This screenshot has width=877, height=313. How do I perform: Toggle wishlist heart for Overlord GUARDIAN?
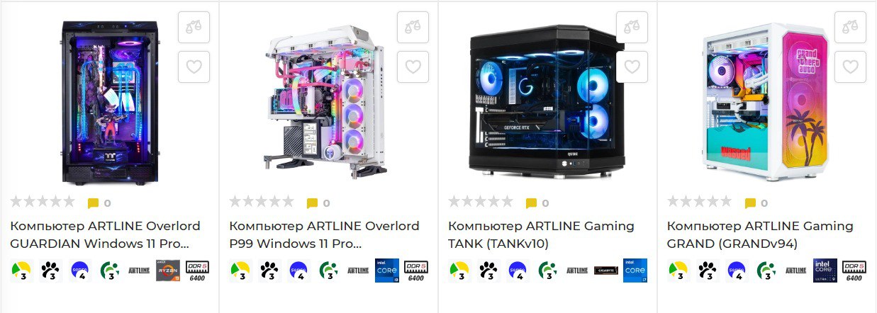(x=194, y=67)
